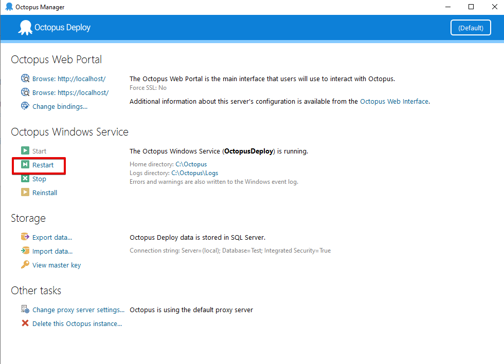Click the master key icon
This screenshot has height=364, width=504.
25,264
